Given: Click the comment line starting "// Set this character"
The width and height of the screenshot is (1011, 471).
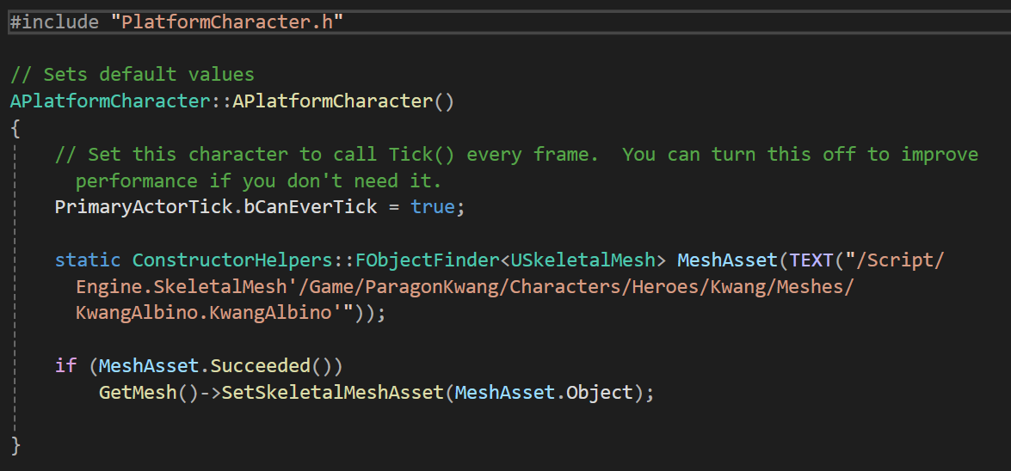Looking at the screenshot, I should (516, 155).
